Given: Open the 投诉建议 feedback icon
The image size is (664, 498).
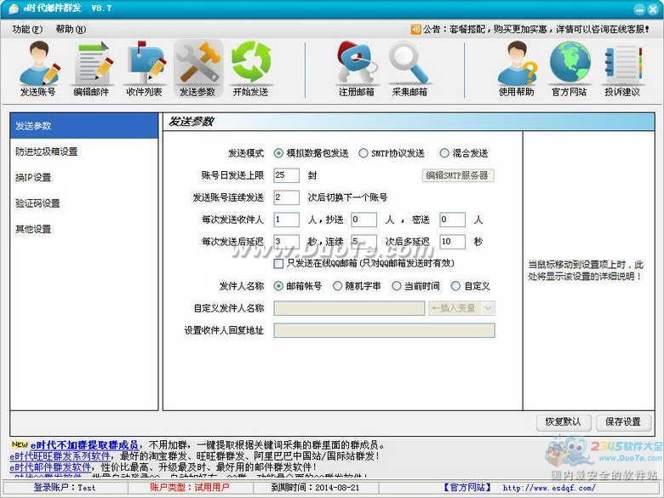Looking at the screenshot, I should click(622, 69).
